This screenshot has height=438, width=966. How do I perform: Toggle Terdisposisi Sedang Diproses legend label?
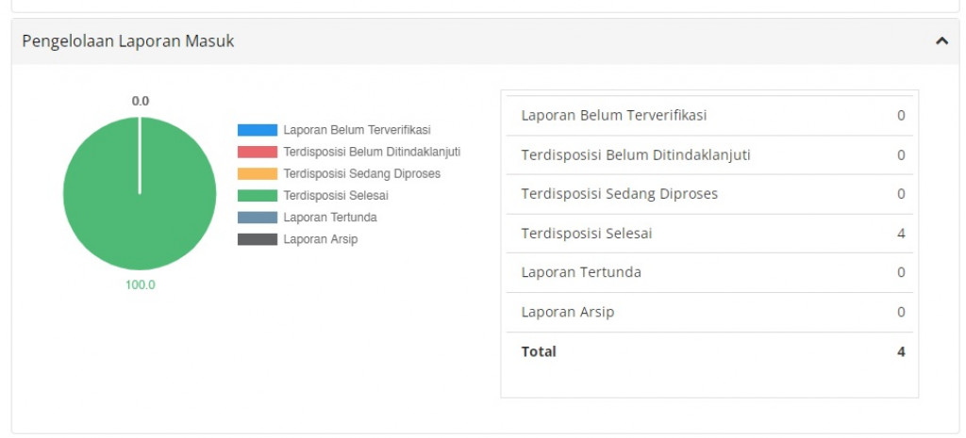(x=361, y=173)
